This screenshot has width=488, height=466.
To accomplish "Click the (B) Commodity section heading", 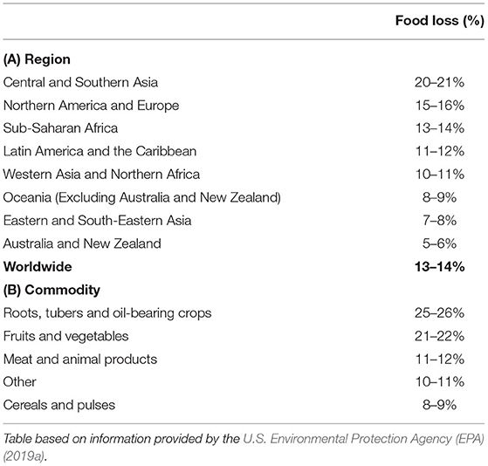I will [x=52, y=290].
